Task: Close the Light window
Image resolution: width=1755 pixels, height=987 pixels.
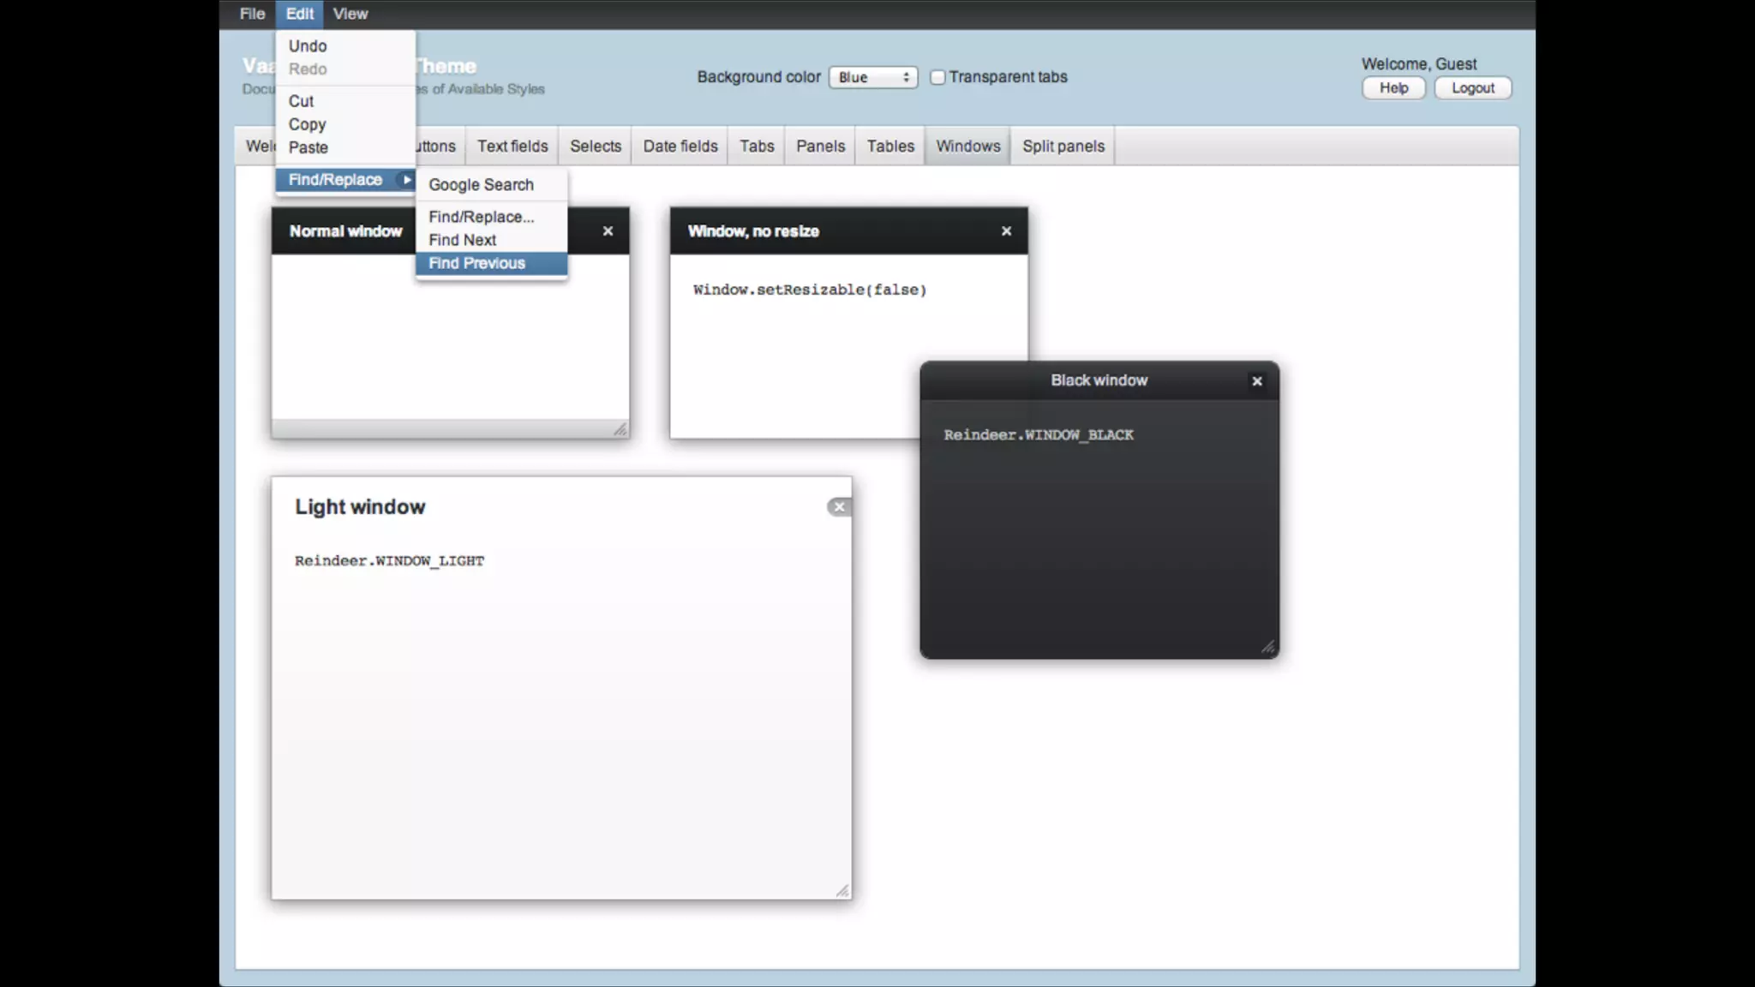Action: [839, 507]
